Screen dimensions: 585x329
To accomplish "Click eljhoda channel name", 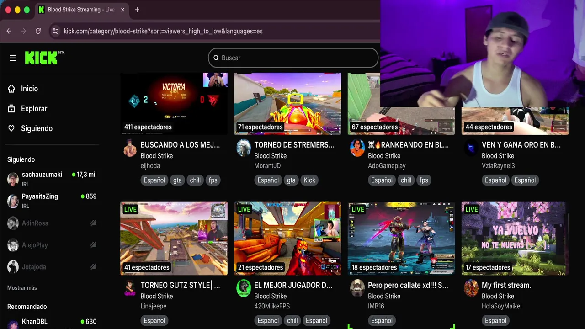I will click(x=150, y=166).
